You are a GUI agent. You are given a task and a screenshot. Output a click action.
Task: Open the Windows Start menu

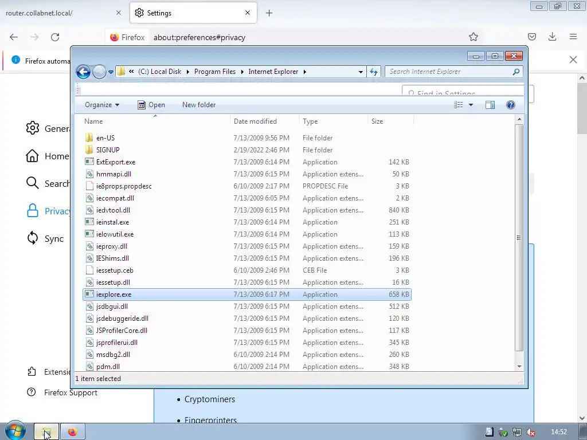pos(15,431)
